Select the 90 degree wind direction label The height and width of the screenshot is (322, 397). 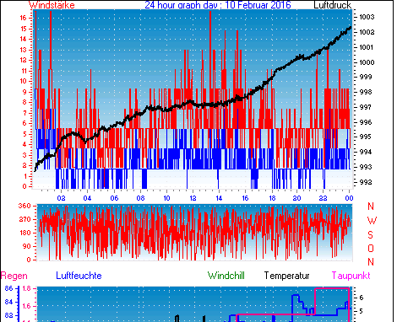pos(26,246)
